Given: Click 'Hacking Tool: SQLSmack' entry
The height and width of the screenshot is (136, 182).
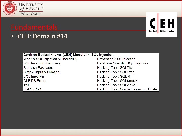Looking at the screenshot, I should pos(117,81).
